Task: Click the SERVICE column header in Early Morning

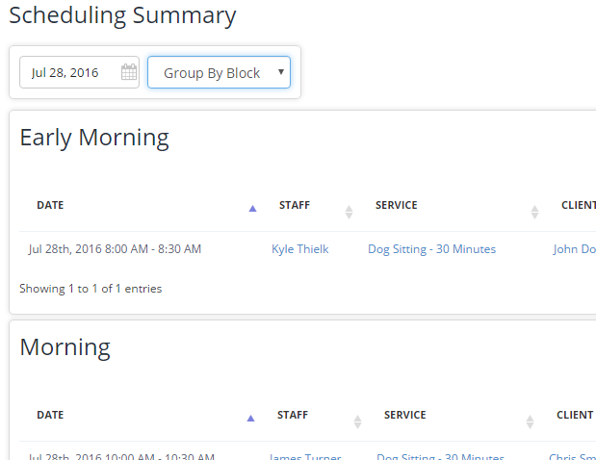Action: point(397,205)
